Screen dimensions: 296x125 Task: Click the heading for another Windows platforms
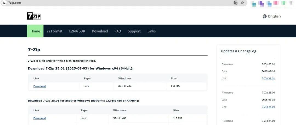pos(83,100)
